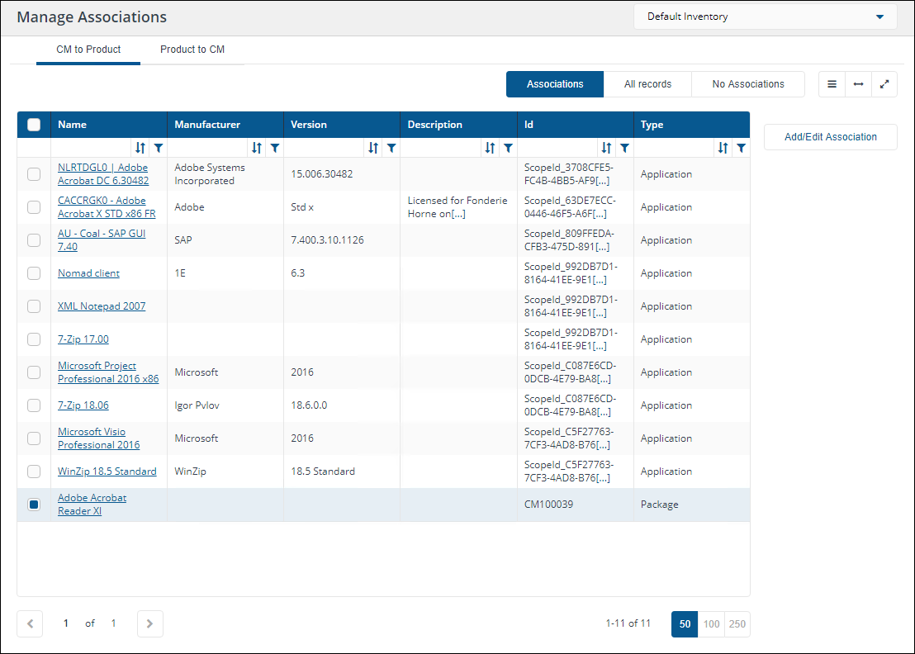Viewport: 915px width, 654px height.
Task: Open the hamburger column menu icon
Action: coord(832,84)
